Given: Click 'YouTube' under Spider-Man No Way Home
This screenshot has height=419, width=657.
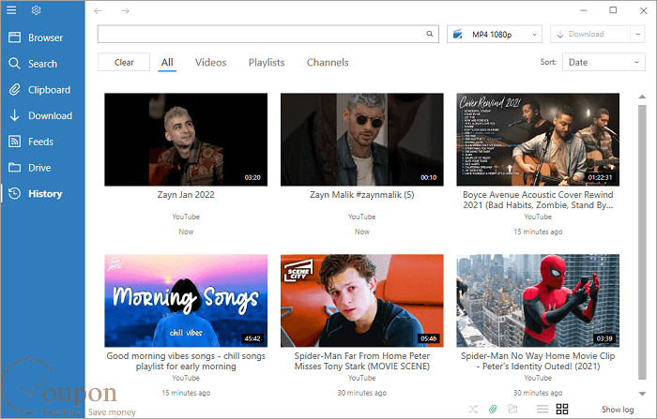Looking at the screenshot, I should [x=538, y=378].
